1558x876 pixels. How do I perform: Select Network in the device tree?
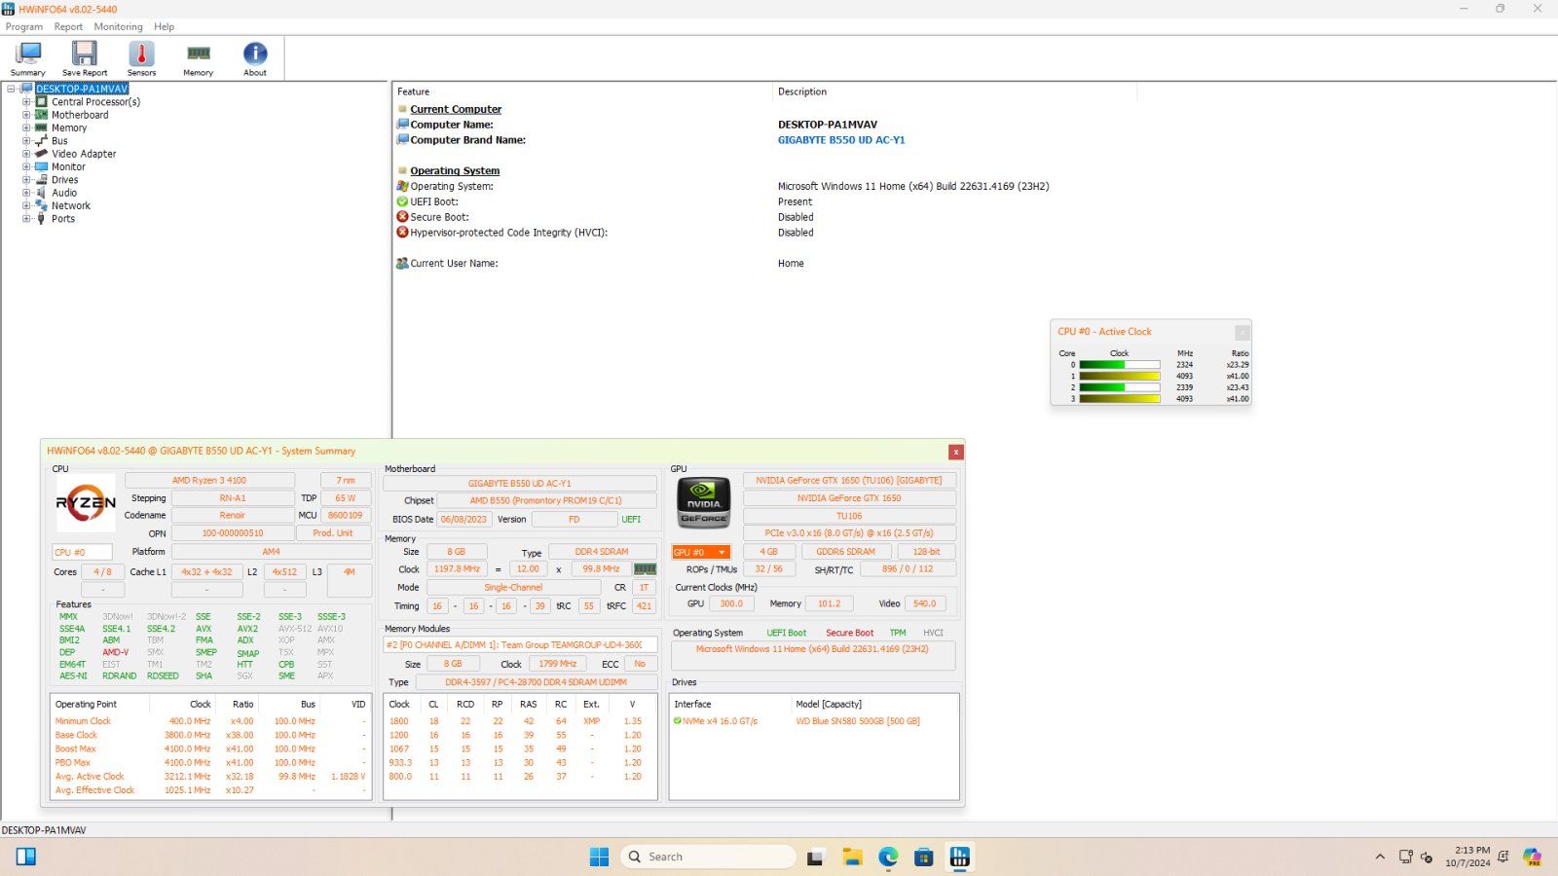tap(71, 205)
